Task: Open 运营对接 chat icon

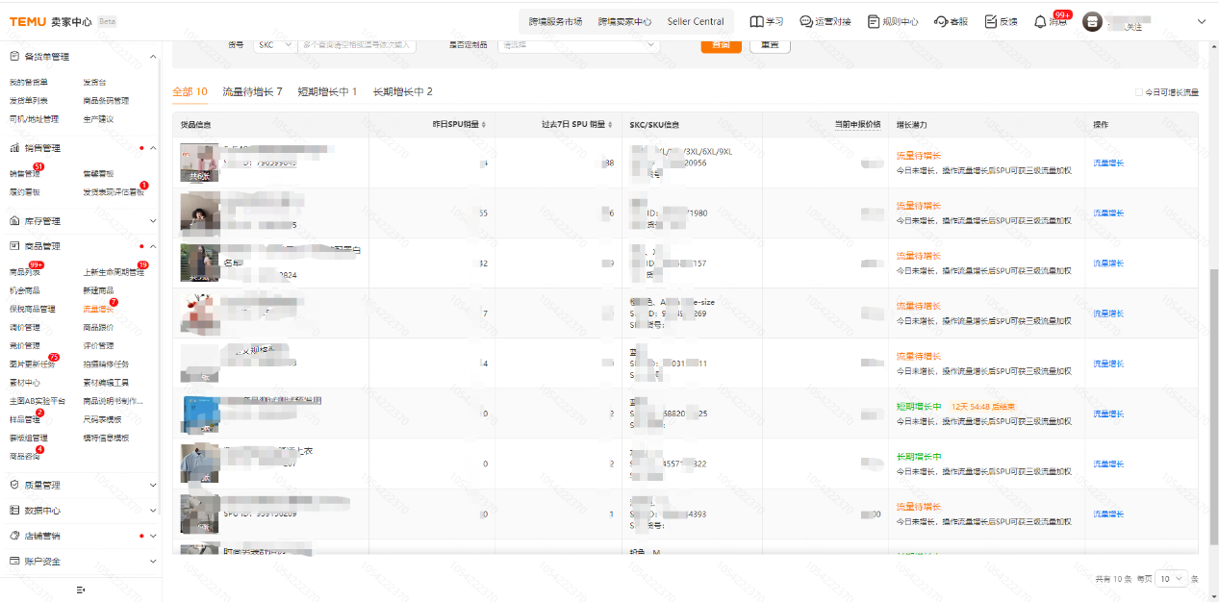Action: tap(806, 21)
